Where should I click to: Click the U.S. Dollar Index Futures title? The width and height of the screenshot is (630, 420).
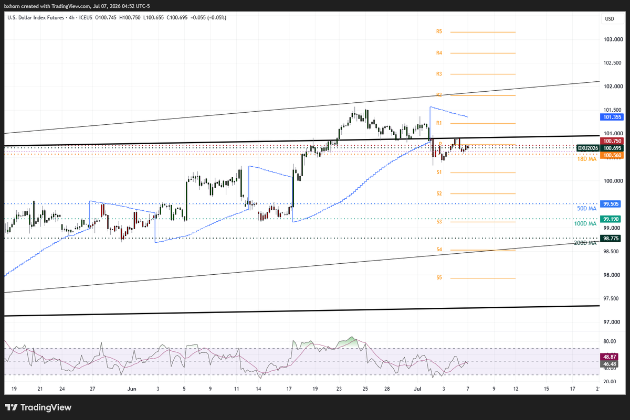36,17
